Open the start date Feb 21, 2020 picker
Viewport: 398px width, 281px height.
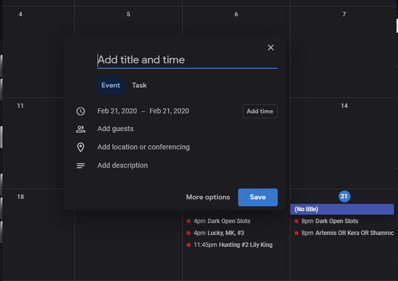click(118, 111)
